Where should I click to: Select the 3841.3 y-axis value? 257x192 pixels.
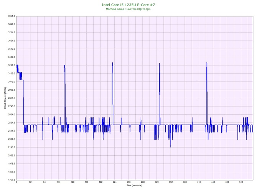point(12,24)
